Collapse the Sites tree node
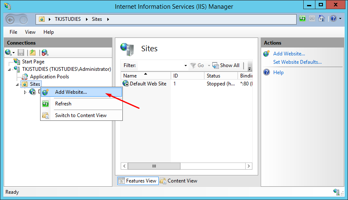Screen dimensions: 348x200 17,84
